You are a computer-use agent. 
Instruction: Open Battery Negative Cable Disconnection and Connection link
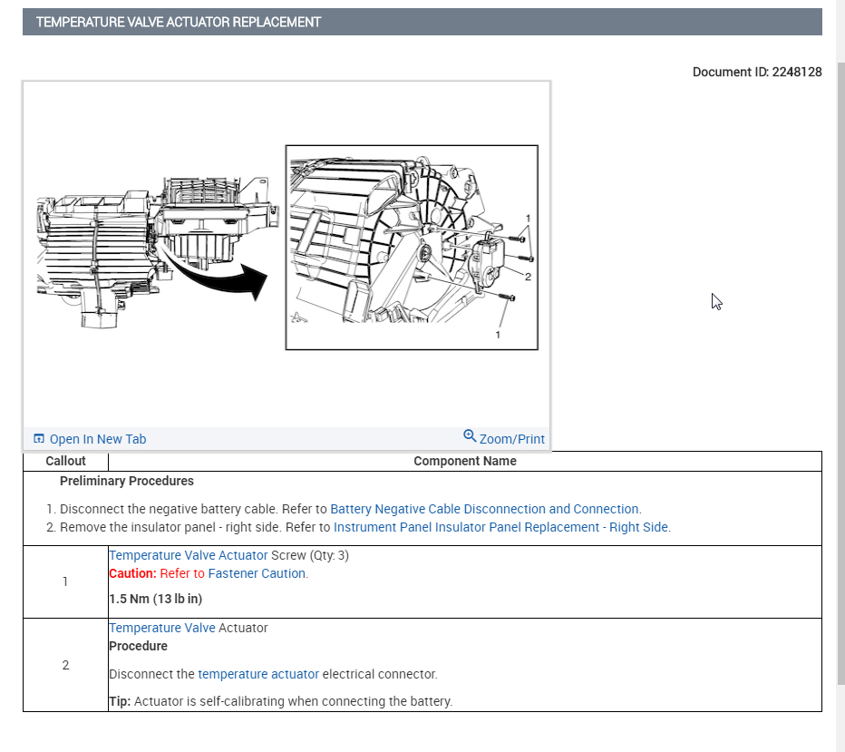(484, 509)
